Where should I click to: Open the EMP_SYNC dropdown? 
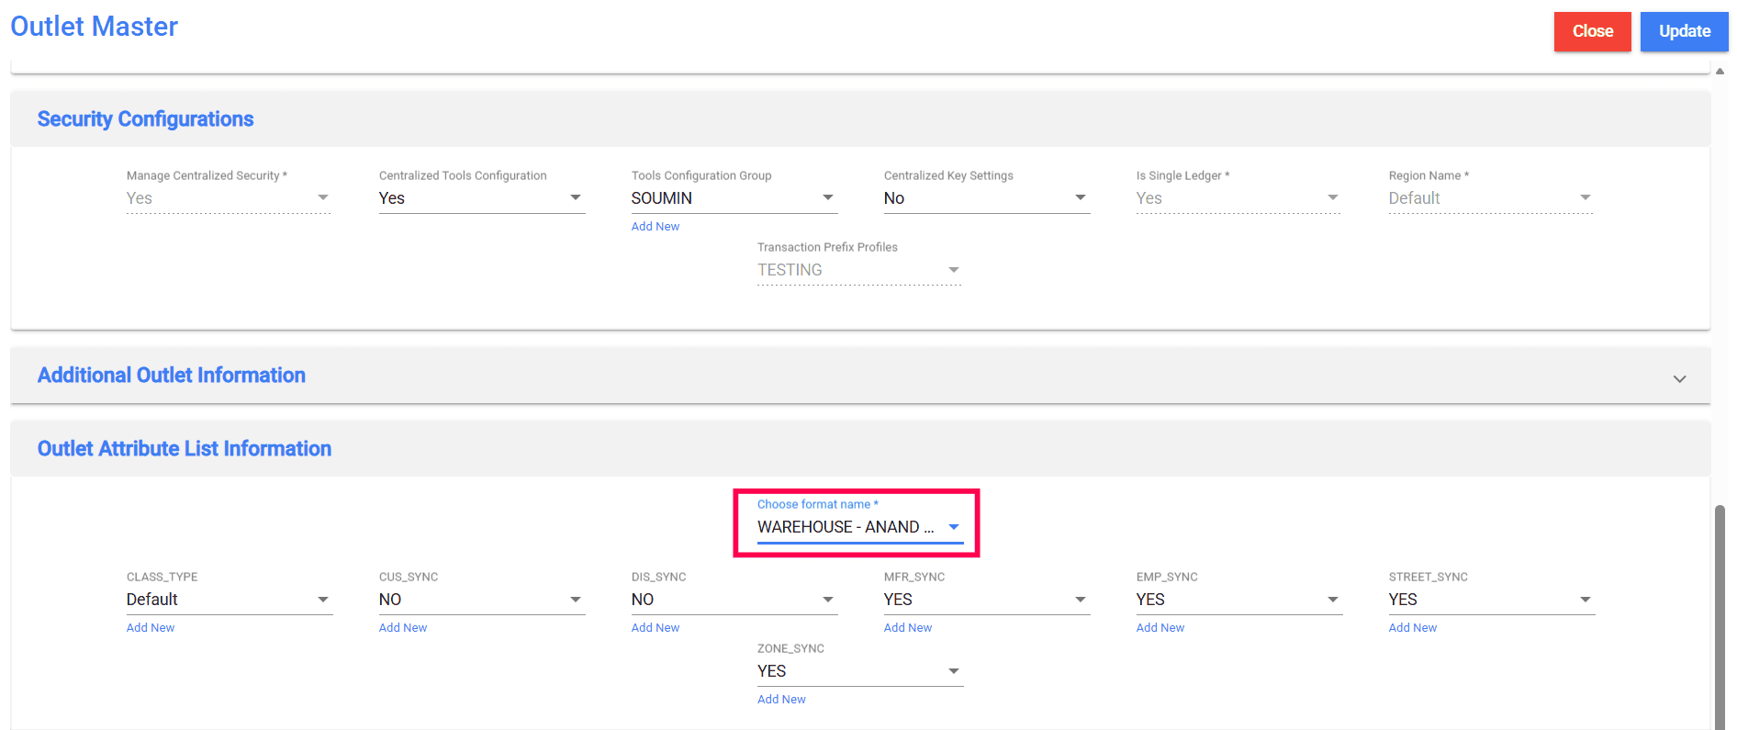(x=1238, y=600)
